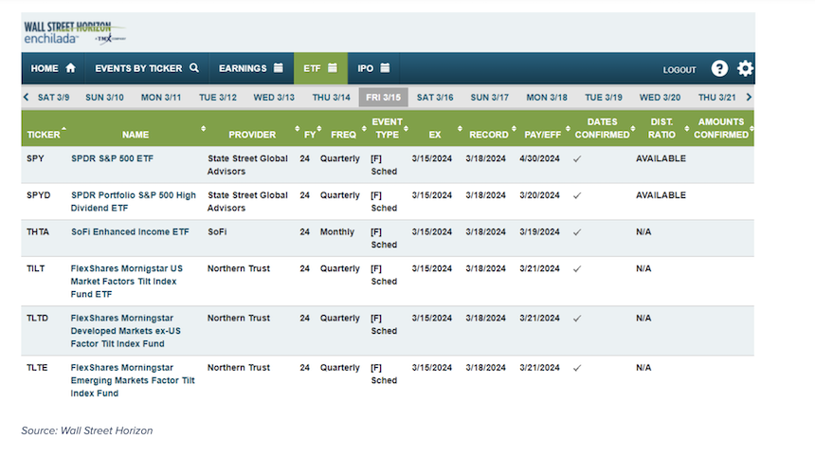Click Monthly frequency in THTA row
Viewport: 815px width, 458px height.
(x=336, y=232)
